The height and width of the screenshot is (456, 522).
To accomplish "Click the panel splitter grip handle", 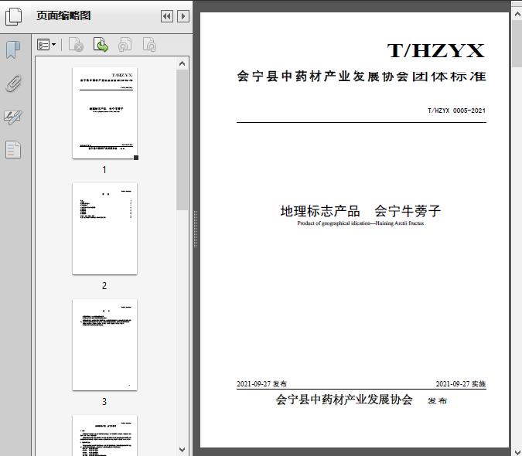I will [x=196, y=229].
